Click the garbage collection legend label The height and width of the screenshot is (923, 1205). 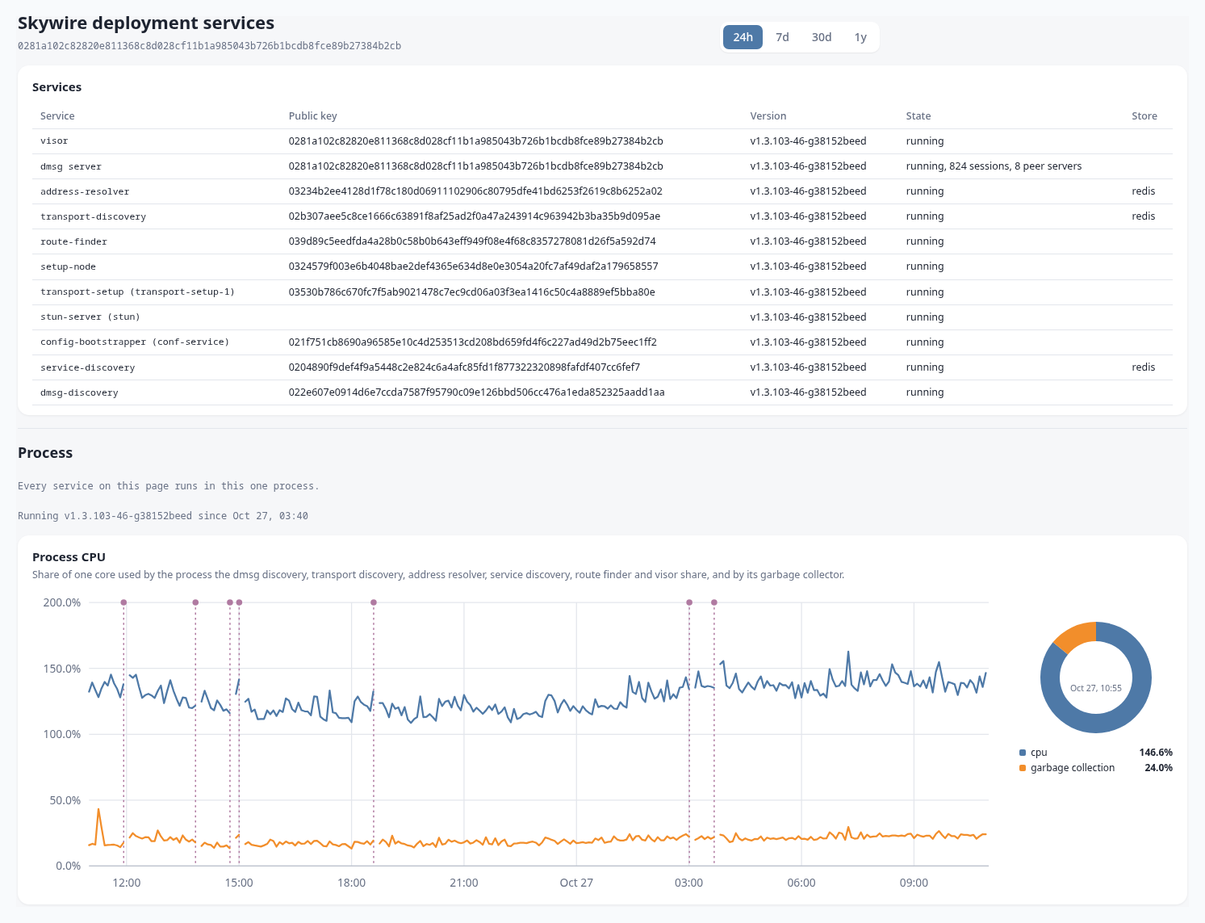point(1073,768)
